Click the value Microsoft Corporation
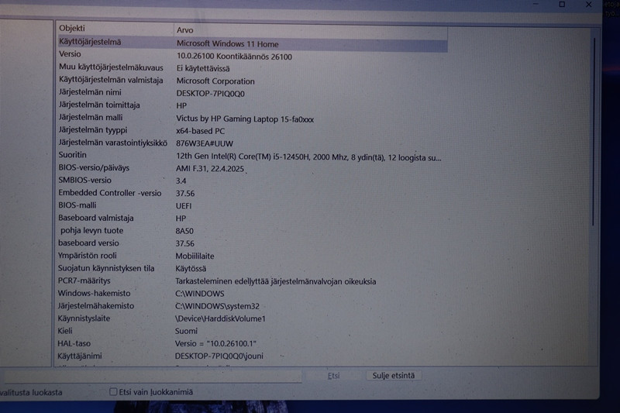This screenshot has width=620, height=413. point(215,81)
